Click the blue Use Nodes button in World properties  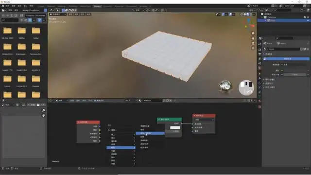pyautogui.click(x=286, y=59)
